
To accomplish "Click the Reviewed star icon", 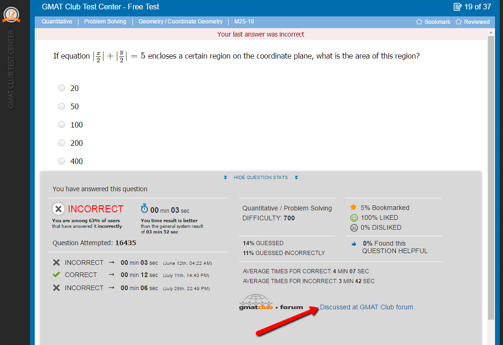I will pyautogui.click(x=458, y=22).
